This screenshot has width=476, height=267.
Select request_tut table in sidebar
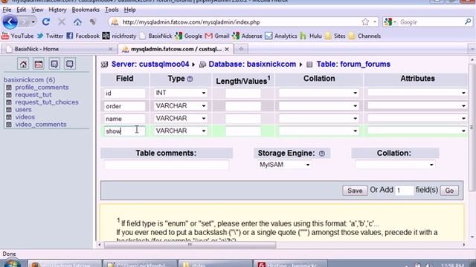coord(33,95)
